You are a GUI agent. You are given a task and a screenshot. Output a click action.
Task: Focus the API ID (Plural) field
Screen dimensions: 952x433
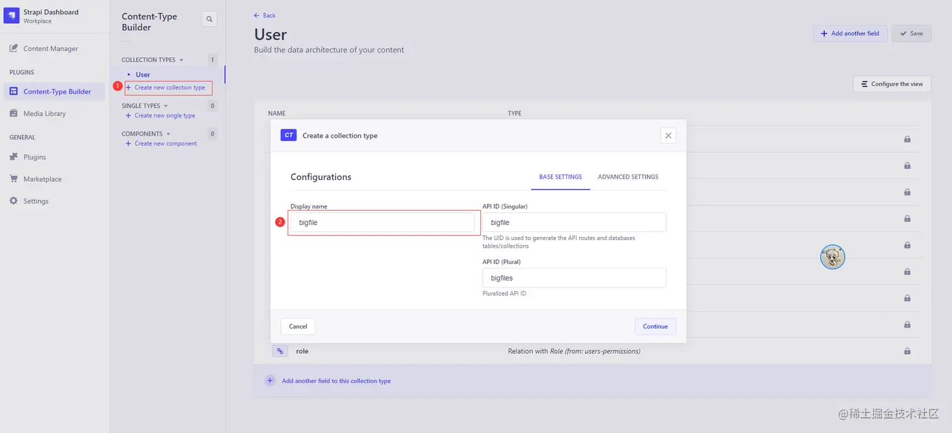pos(574,278)
